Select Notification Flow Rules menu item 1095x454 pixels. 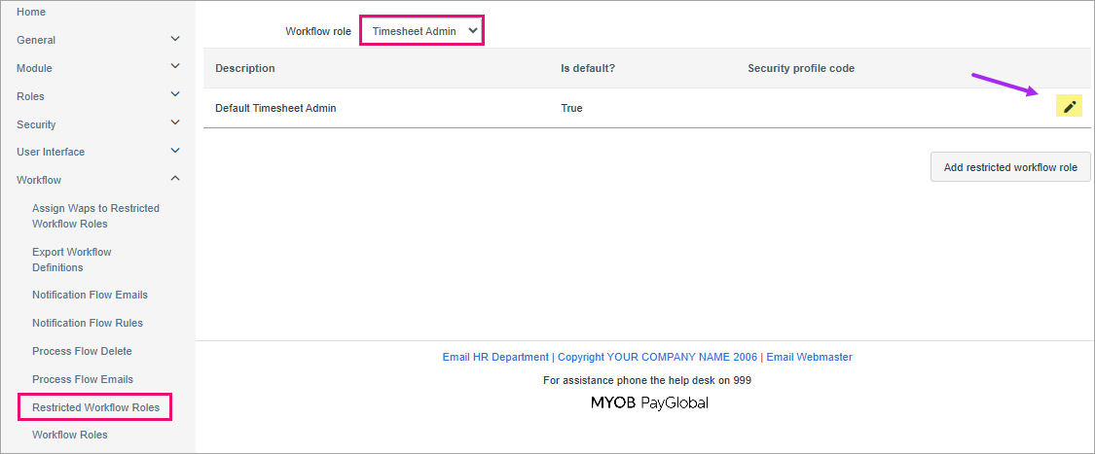point(87,323)
